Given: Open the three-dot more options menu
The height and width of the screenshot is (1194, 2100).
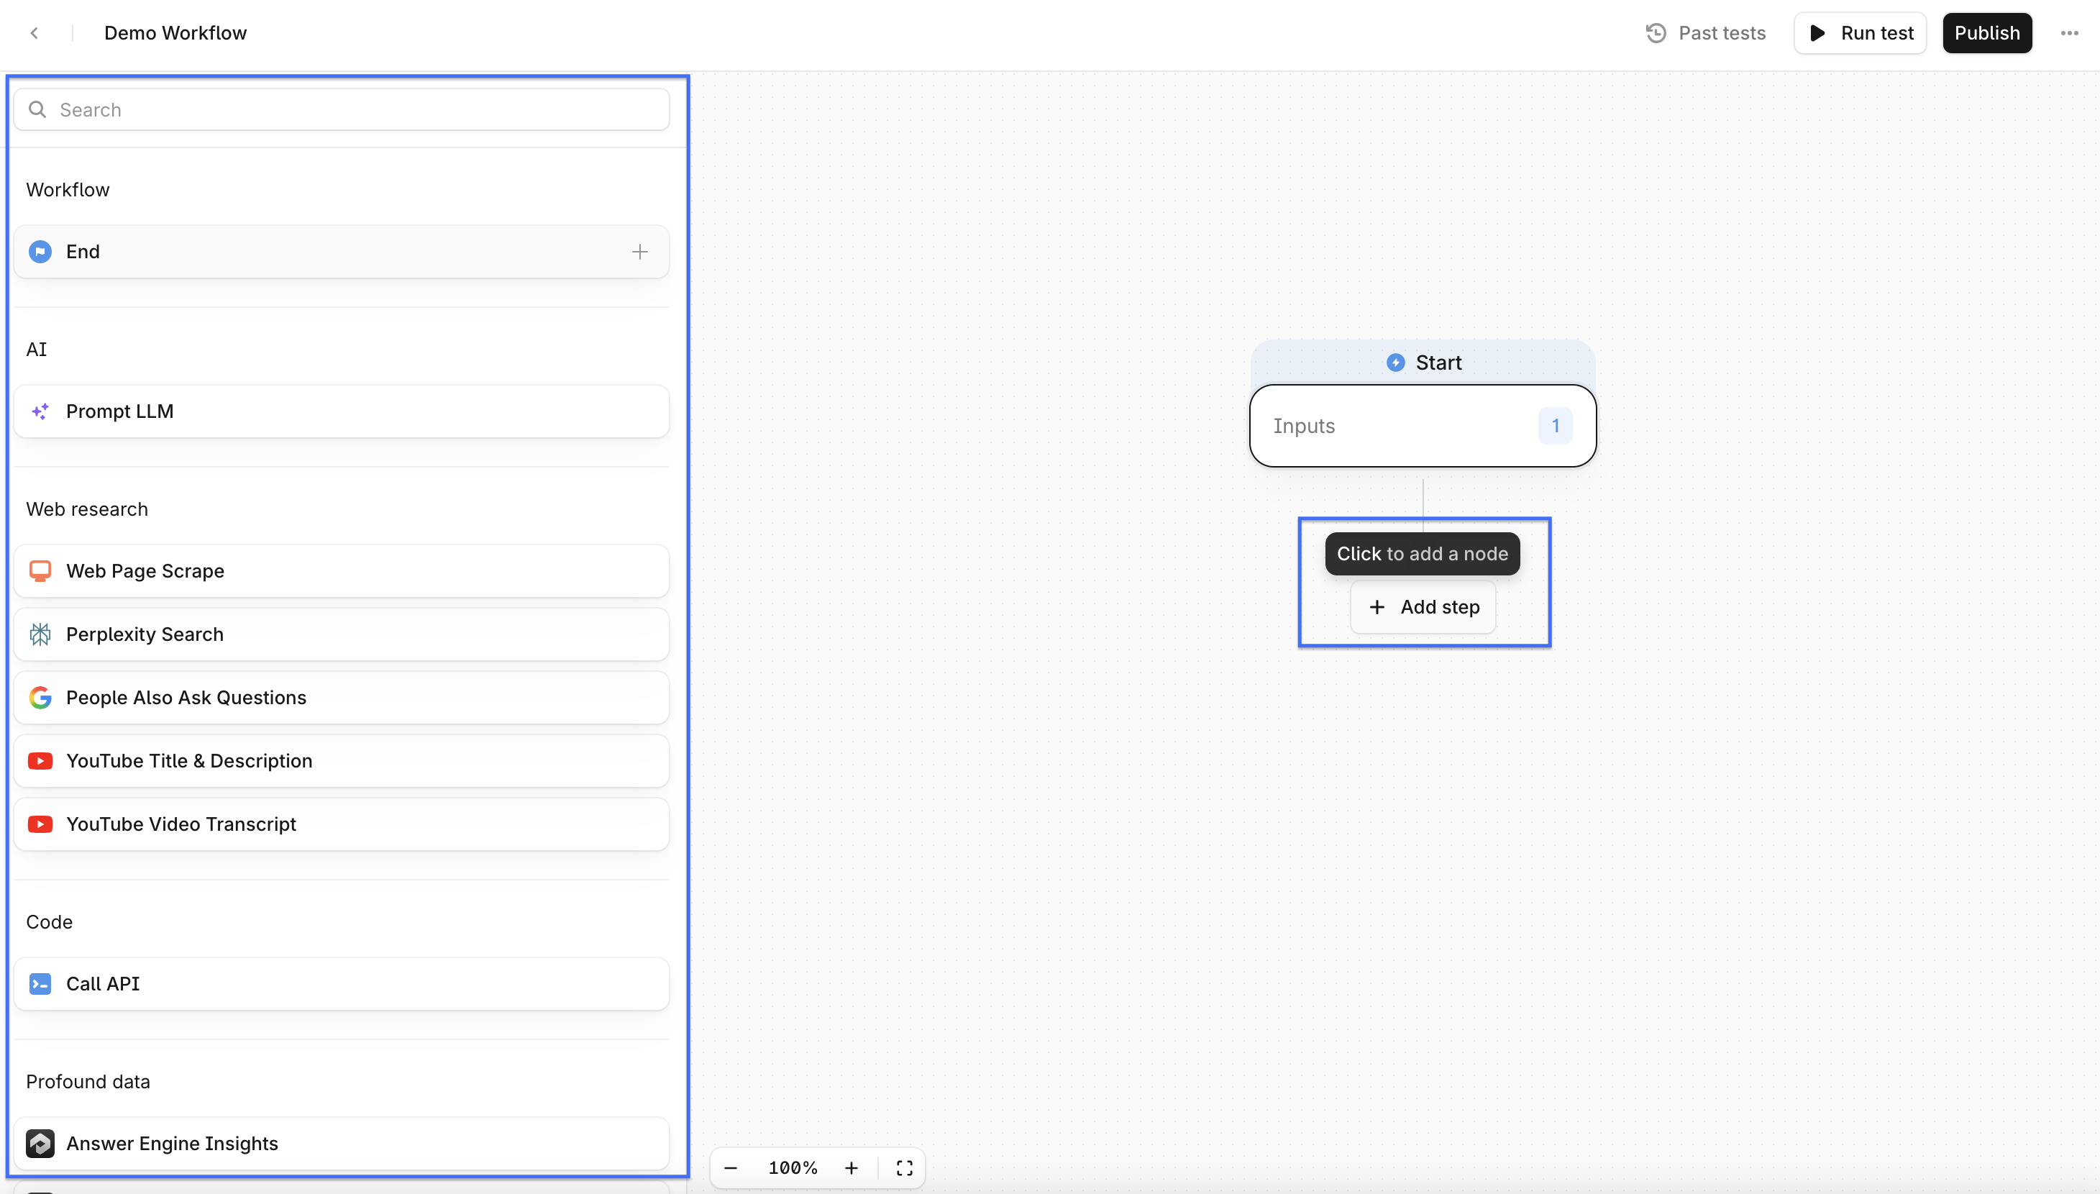Looking at the screenshot, I should pyautogui.click(x=2069, y=33).
